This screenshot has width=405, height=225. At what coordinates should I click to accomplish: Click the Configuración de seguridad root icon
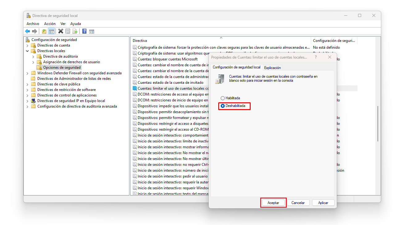click(x=28, y=39)
